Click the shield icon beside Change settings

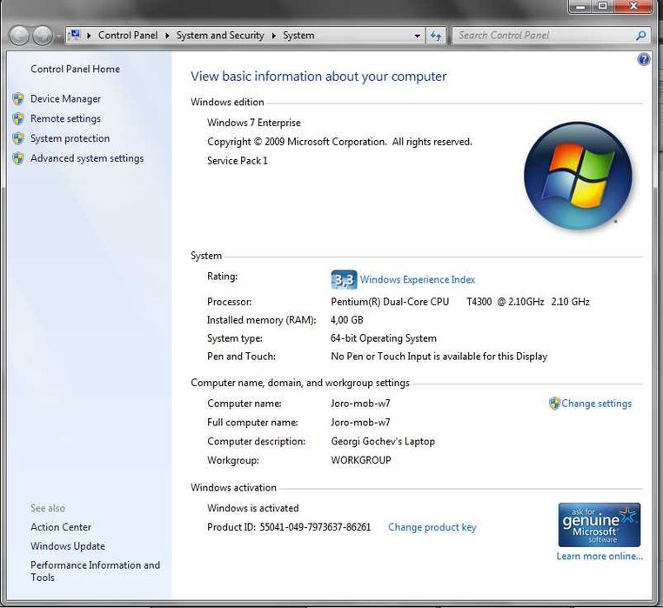click(554, 404)
